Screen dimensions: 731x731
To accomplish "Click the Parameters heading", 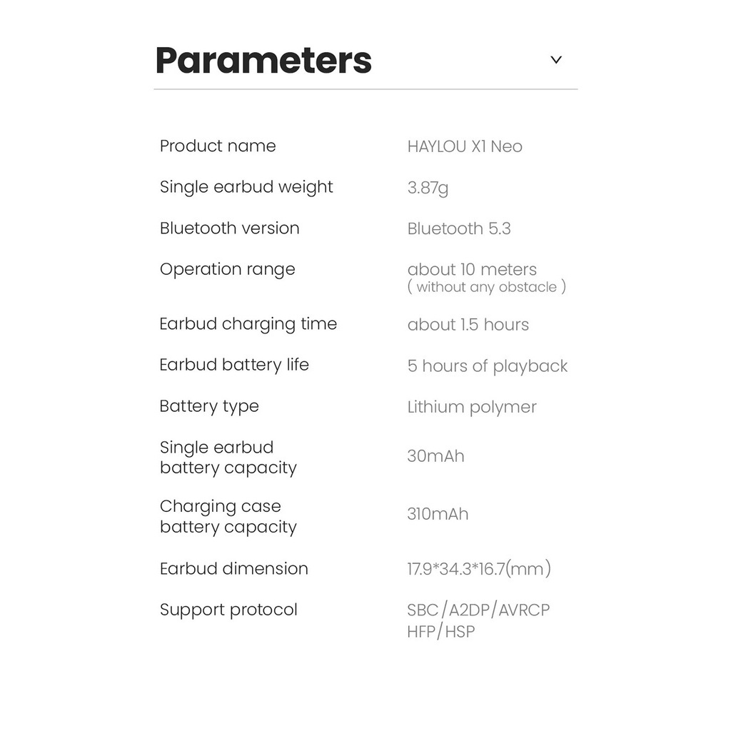I will [x=263, y=61].
